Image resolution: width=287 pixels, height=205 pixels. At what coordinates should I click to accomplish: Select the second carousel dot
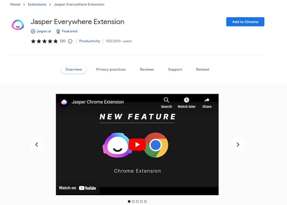point(133,201)
